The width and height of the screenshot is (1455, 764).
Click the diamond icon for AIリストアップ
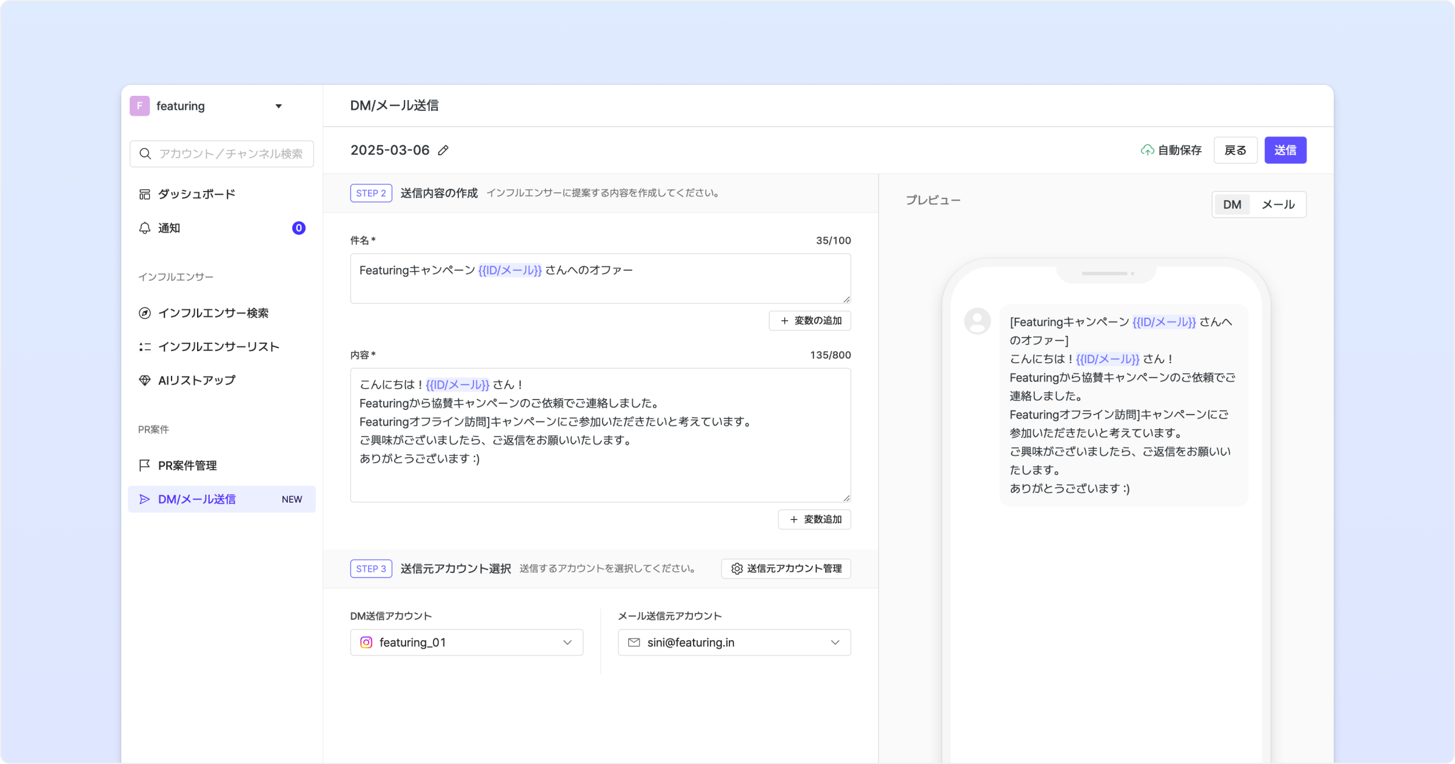pyautogui.click(x=144, y=380)
